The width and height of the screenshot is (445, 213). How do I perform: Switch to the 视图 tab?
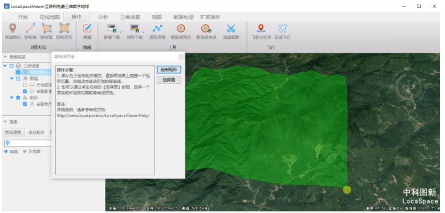pyautogui.click(x=157, y=17)
